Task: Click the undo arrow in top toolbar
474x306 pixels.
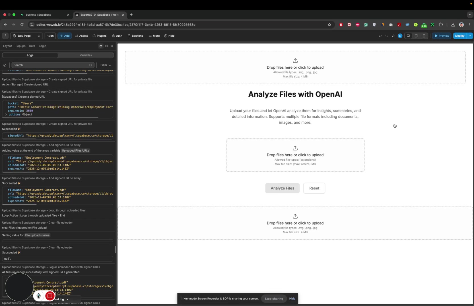Action: click(380, 36)
